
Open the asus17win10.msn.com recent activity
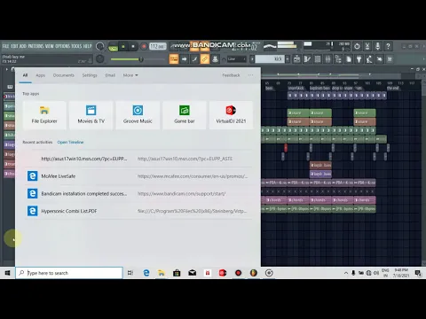point(138,159)
